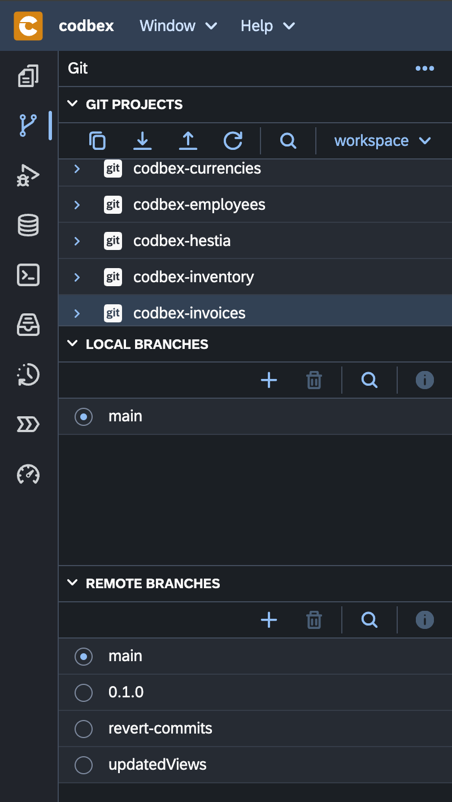Open the Monitoring gauge icon in sidebar

tap(28, 474)
